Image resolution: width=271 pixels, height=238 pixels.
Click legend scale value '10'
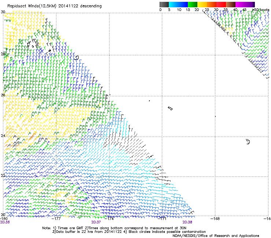pyautogui.click(x=179, y=10)
